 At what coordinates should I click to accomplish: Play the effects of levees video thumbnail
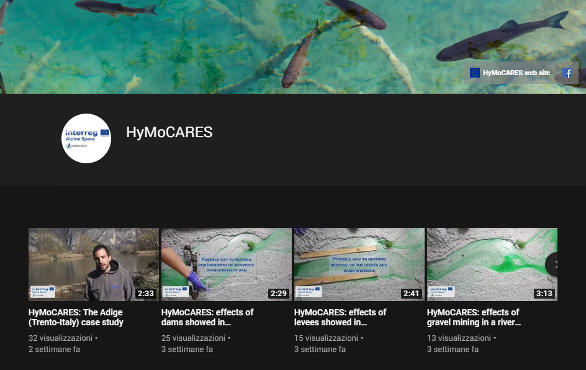tap(359, 264)
